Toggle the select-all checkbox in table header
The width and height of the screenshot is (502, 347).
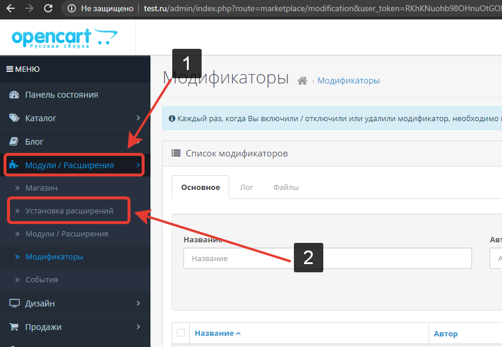tap(181, 333)
